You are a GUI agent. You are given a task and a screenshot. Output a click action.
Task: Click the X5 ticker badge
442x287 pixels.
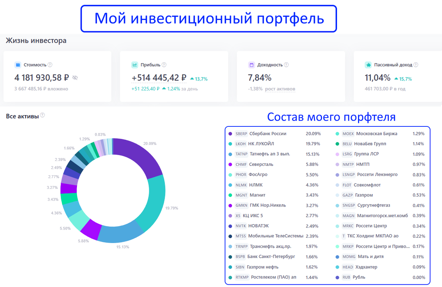pos(238,216)
